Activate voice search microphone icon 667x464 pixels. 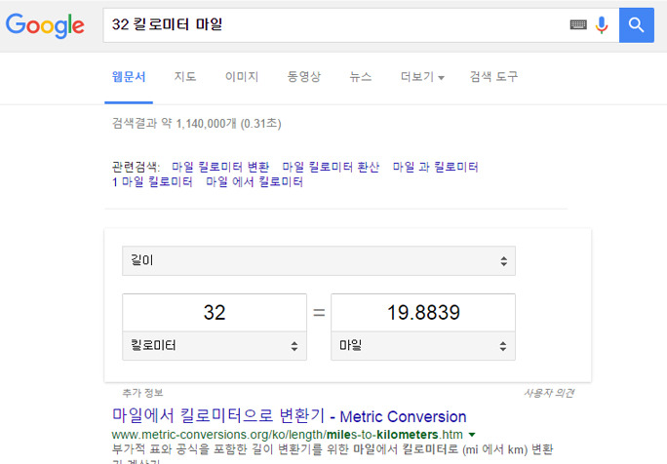click(x=602, y=25)
